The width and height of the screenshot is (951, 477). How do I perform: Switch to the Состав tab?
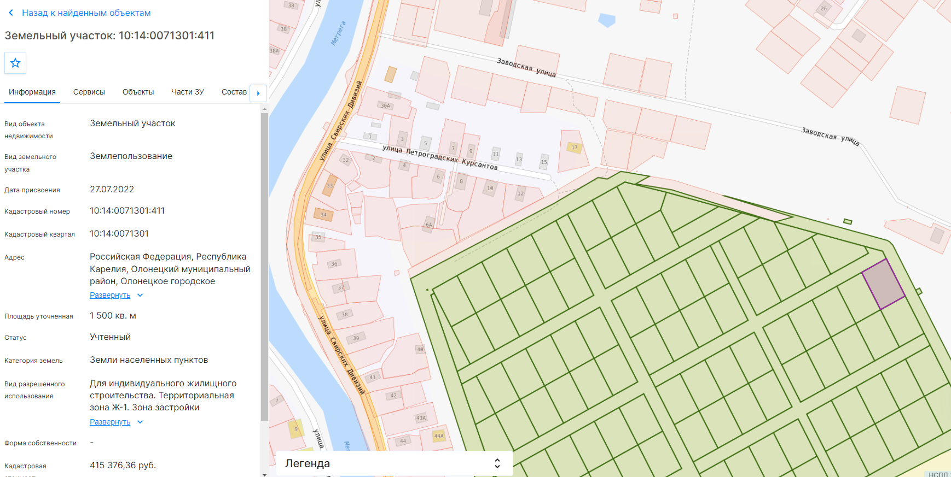(234, 92)
